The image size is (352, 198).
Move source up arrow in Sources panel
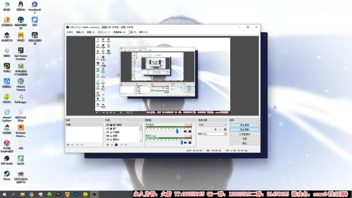121,145
